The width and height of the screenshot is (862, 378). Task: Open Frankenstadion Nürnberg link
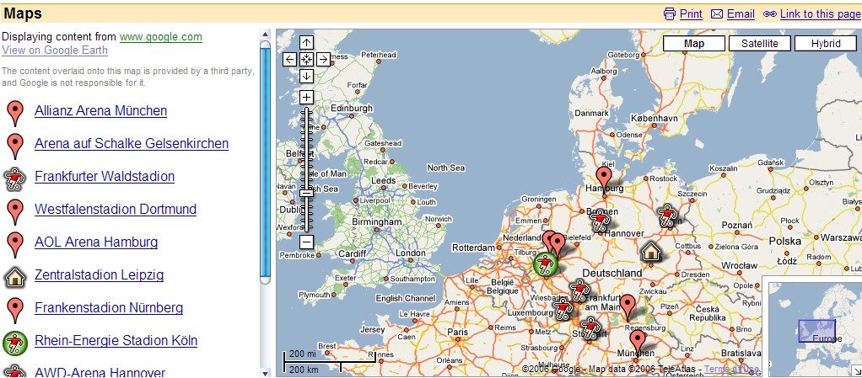tap(109, 308)
